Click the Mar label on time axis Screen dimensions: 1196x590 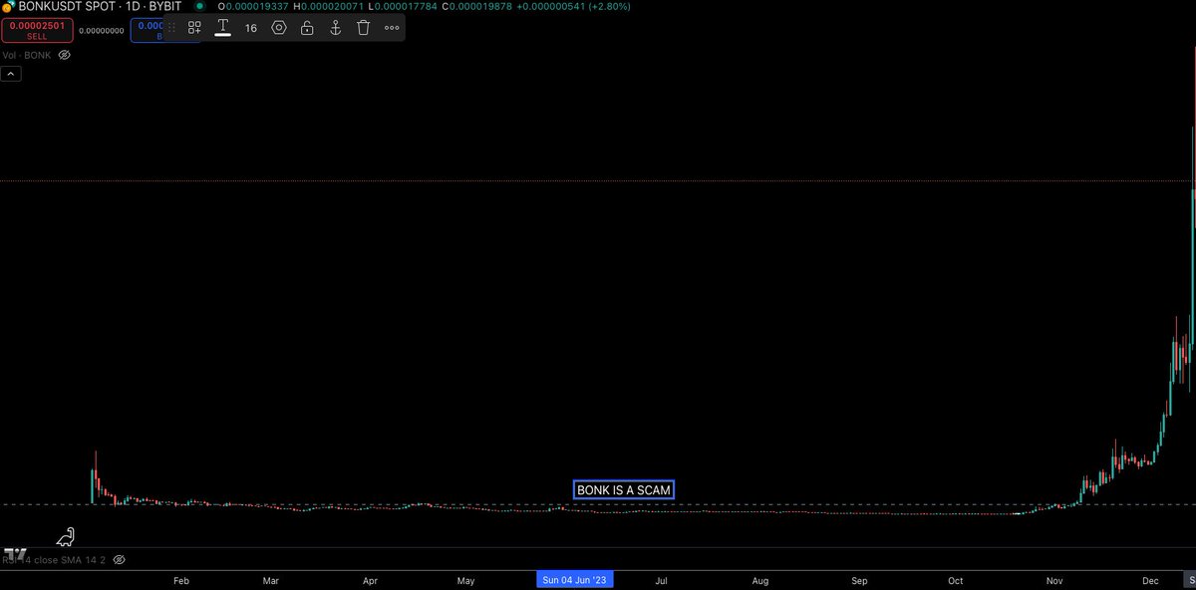[x=271, y=580]
